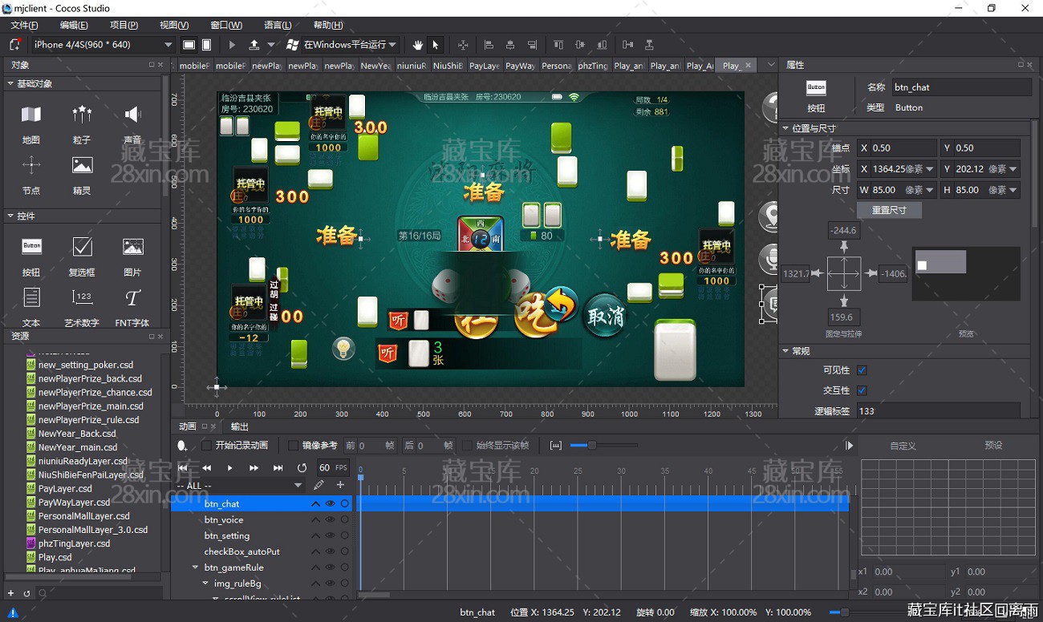Jump to first frame button
This screenshot has width=1043, height=622.
[x=183, y=468]
